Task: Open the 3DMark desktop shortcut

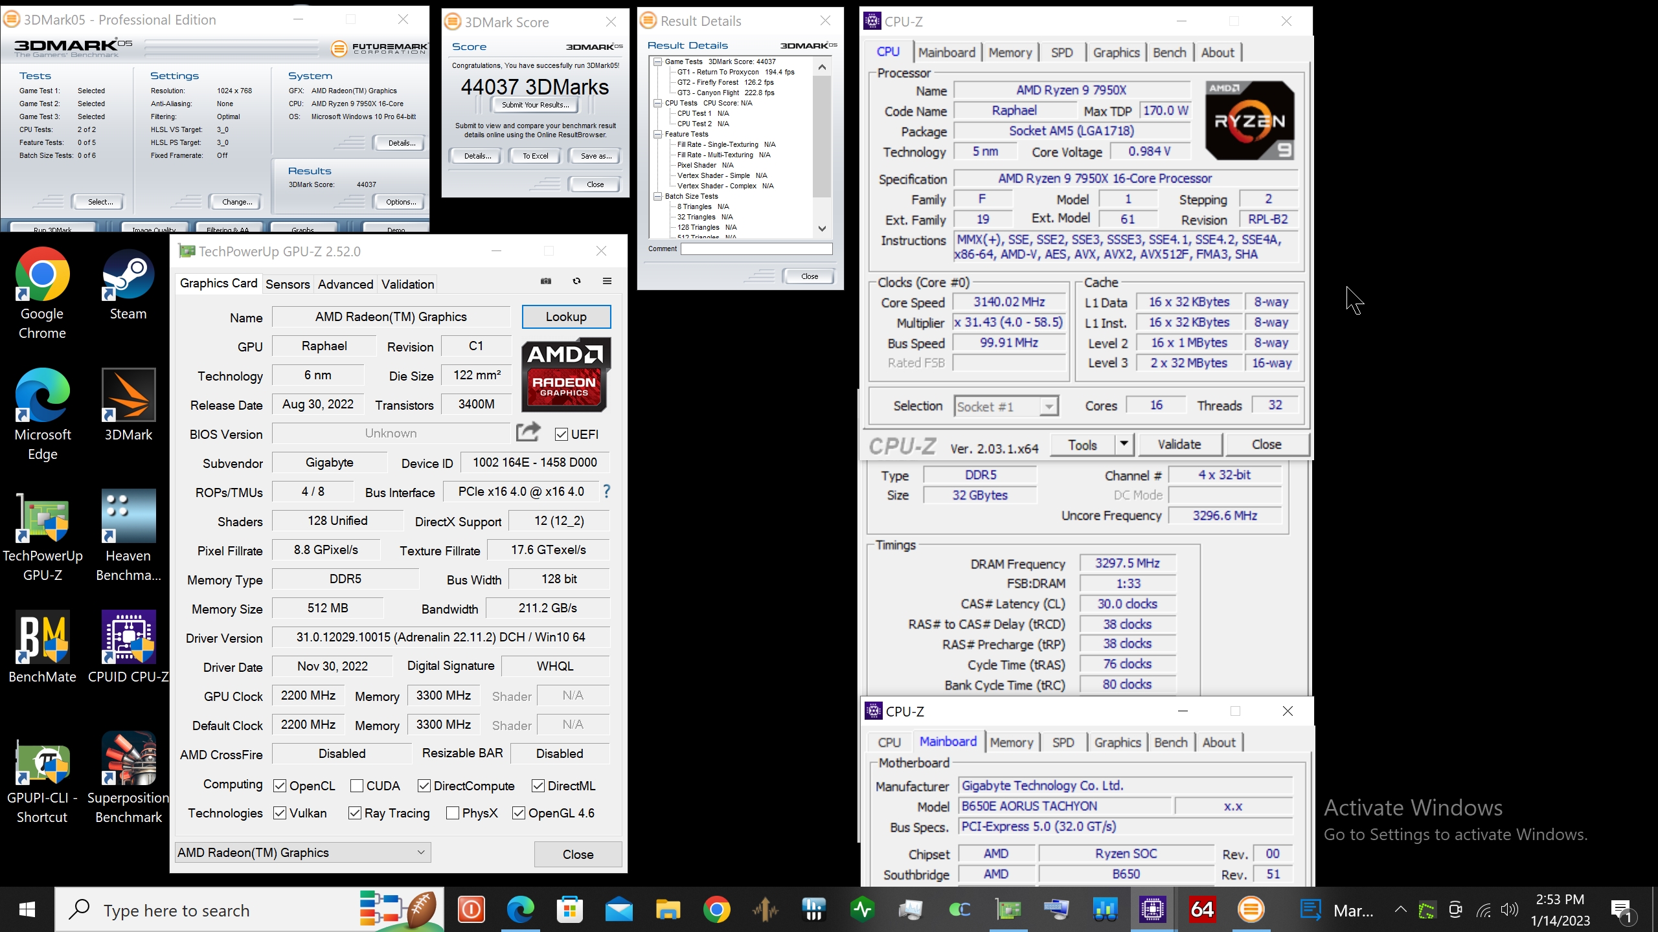Action: tap(128, 406)
